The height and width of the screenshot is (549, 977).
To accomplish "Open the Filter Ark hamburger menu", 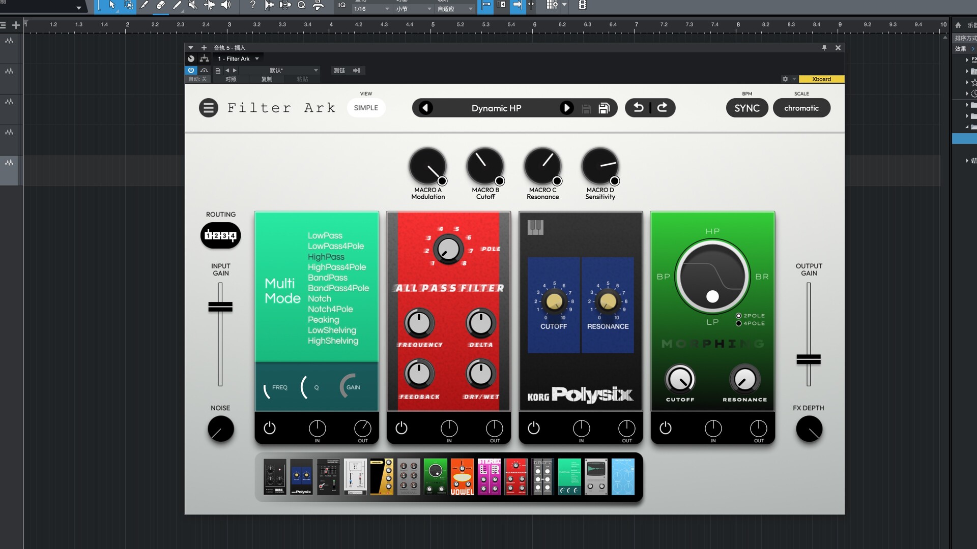I will coord(208,108).
